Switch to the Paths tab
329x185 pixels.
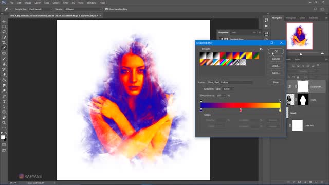pyautogui.click(x=297, y=60)
